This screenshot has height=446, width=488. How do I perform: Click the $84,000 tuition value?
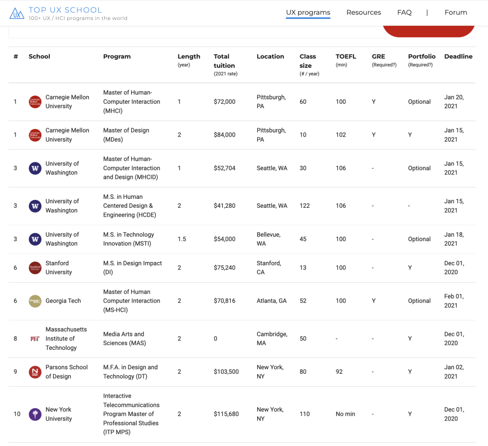point(224,135)
